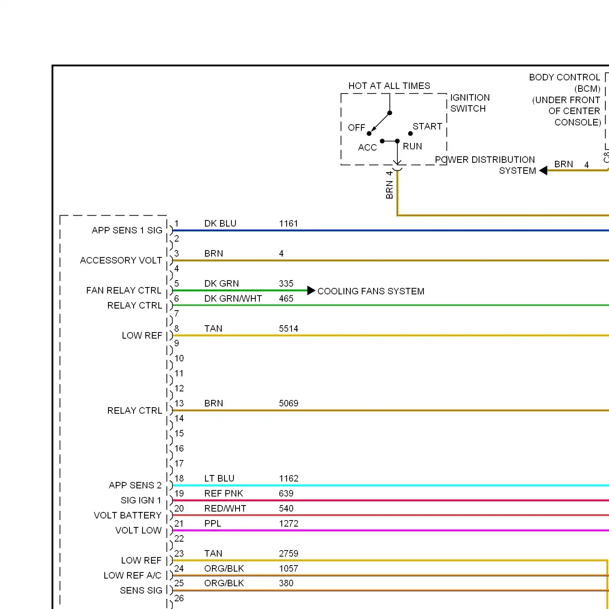Click the LOW REF A/C pin label

(x=132, y=575)
